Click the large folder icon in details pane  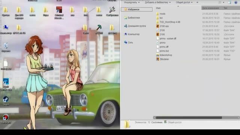pos(127,124)
